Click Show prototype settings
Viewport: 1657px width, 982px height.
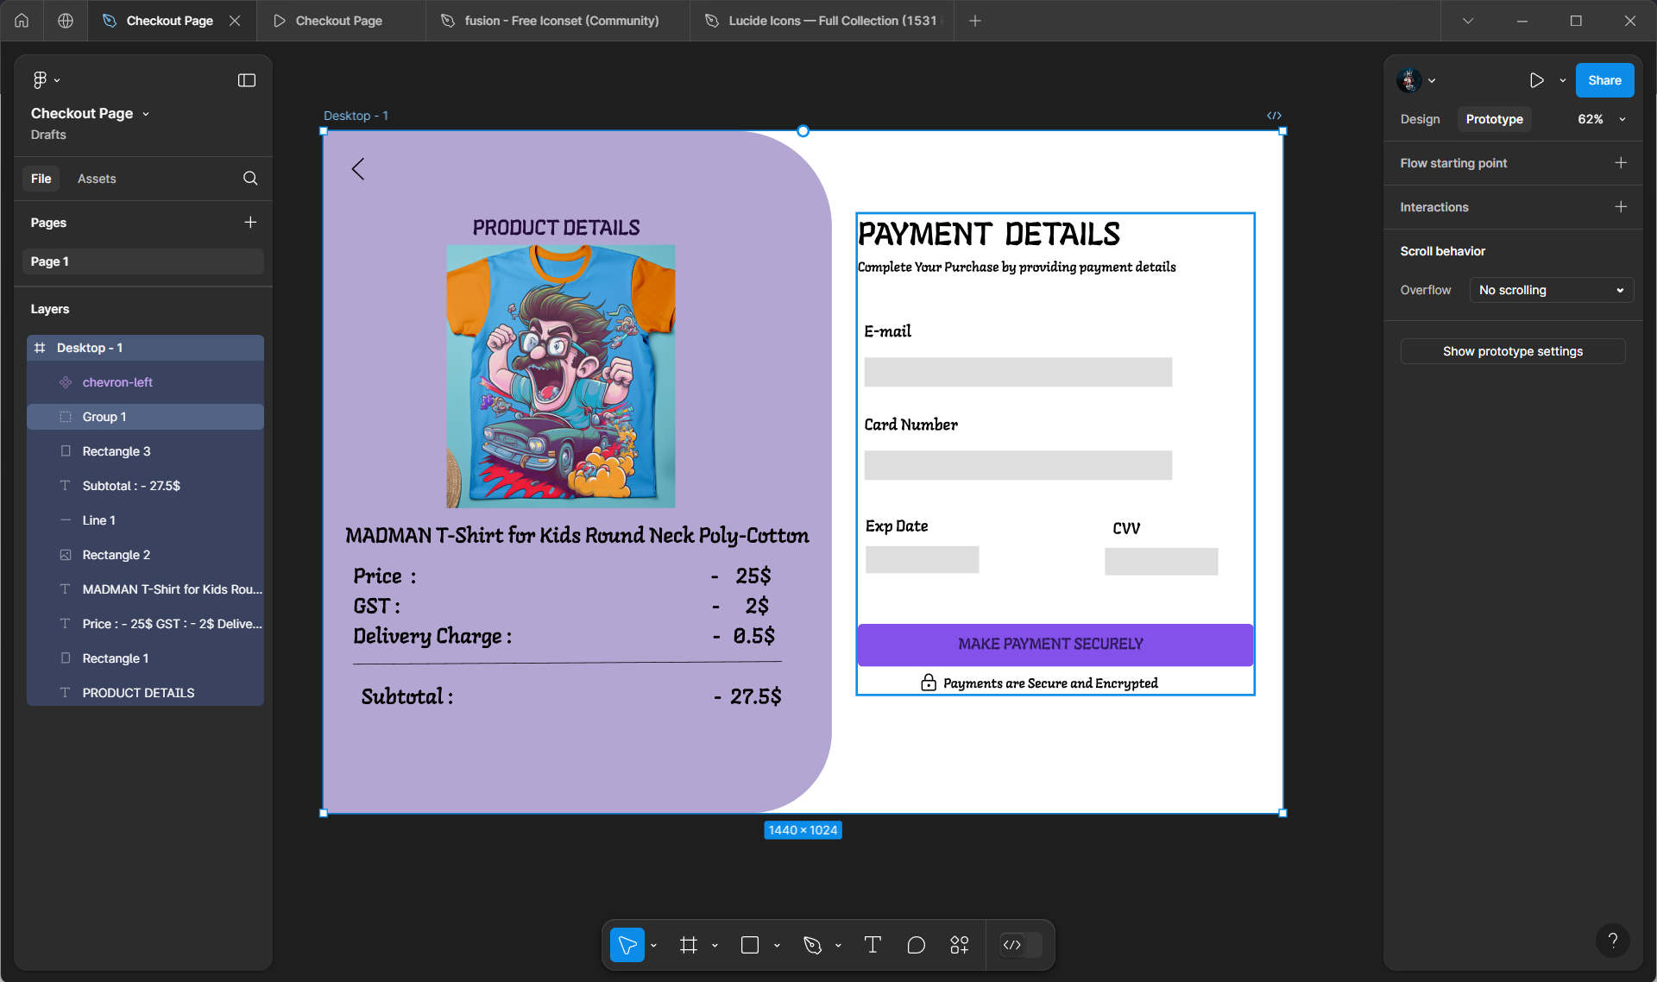(x=1512, y=351)
